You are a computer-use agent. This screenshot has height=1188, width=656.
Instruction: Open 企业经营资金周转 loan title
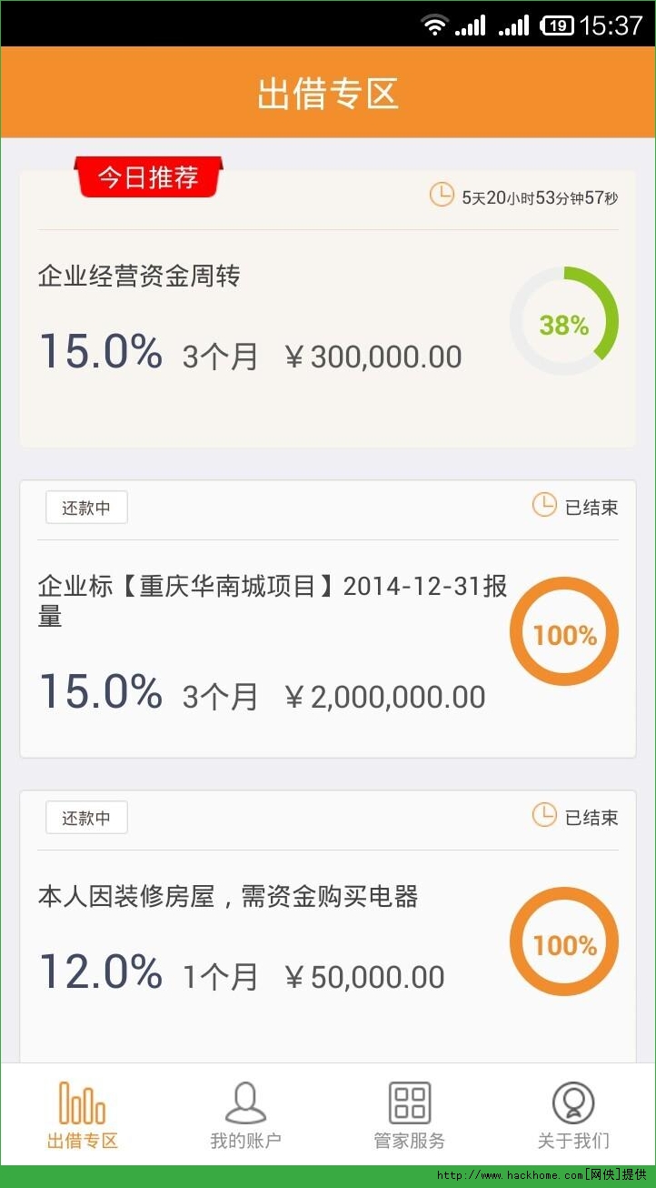139,276
